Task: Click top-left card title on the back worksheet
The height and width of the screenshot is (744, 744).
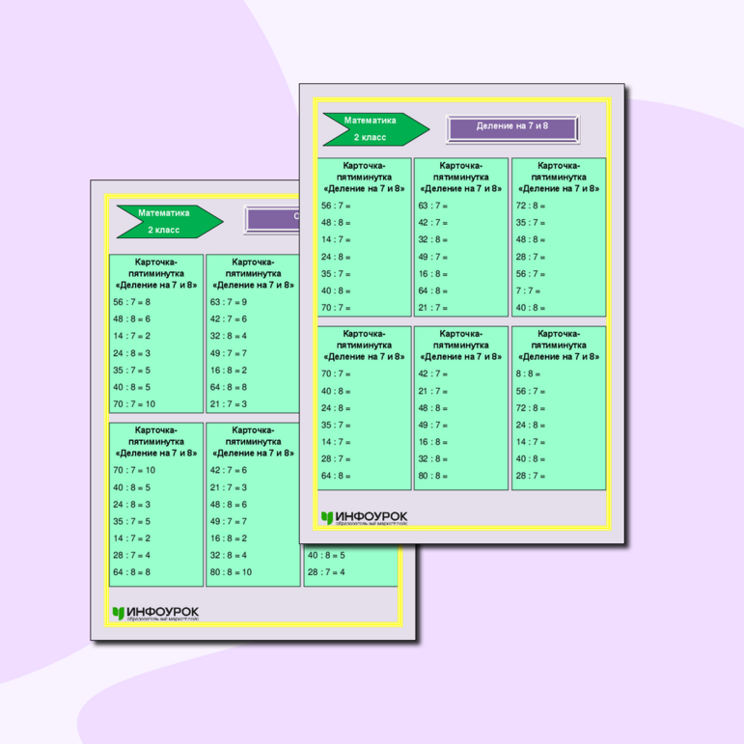Action: [x=155, y=273]
